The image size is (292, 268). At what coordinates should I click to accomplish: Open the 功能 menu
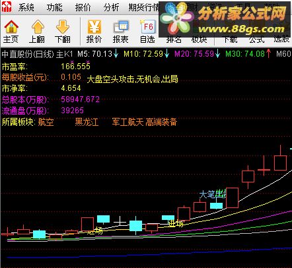(x=54, y=7)
